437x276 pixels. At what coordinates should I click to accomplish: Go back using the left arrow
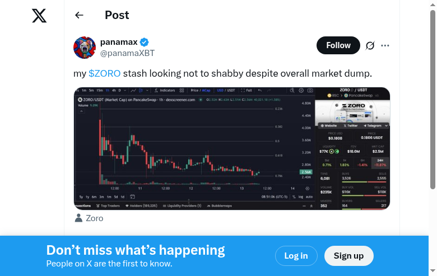[x=79, y=15]
